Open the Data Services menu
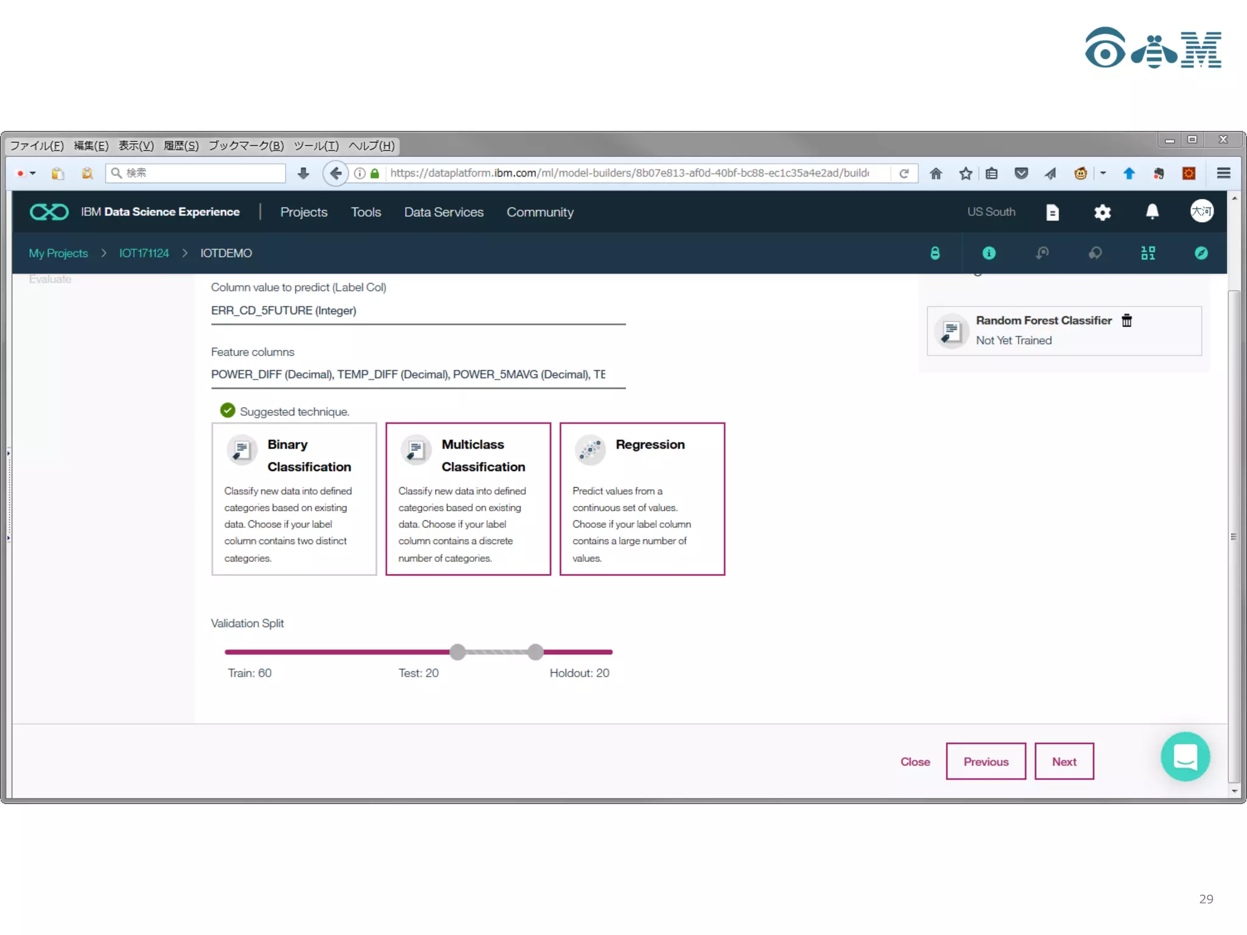Image resolution: width=1247 pixels, height=935 pixels. (x=443, y=212)
